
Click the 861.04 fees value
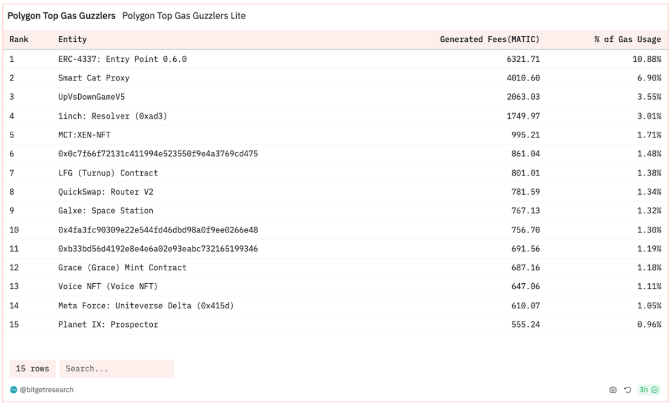(526, 154)
